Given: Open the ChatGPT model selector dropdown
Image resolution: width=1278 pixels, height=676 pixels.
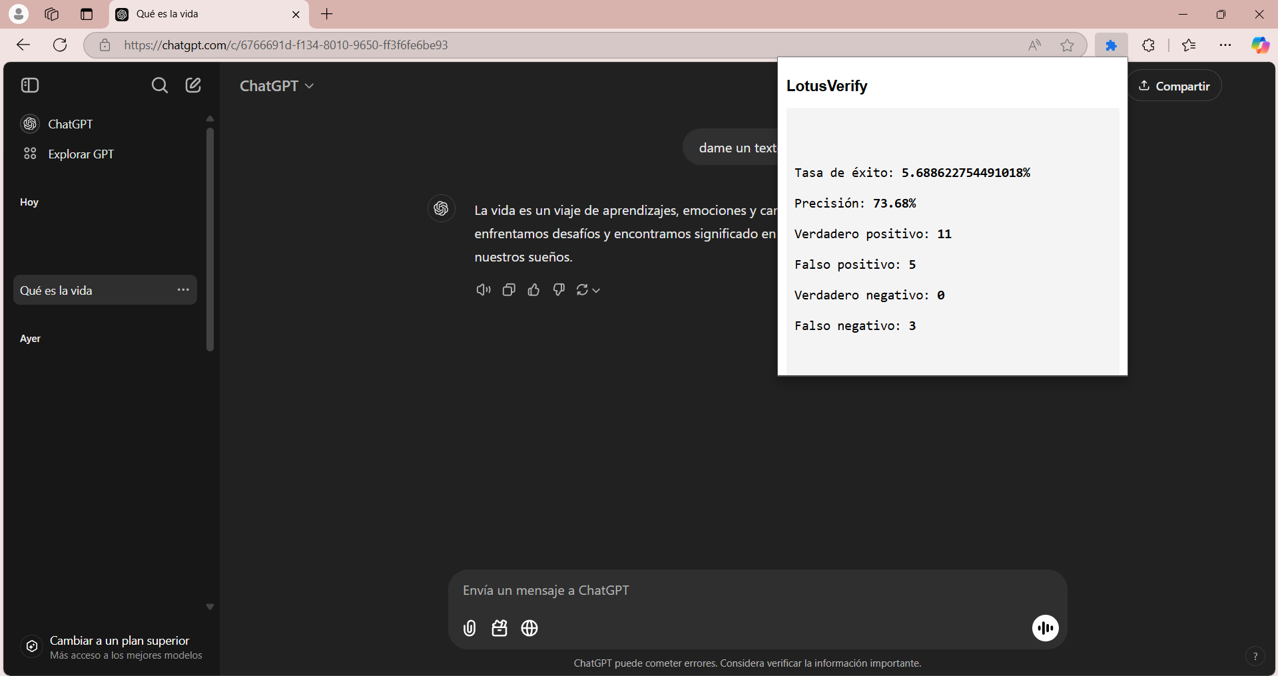Looking at the screenshot, I should pyautogui.click(x=276, y=85).
